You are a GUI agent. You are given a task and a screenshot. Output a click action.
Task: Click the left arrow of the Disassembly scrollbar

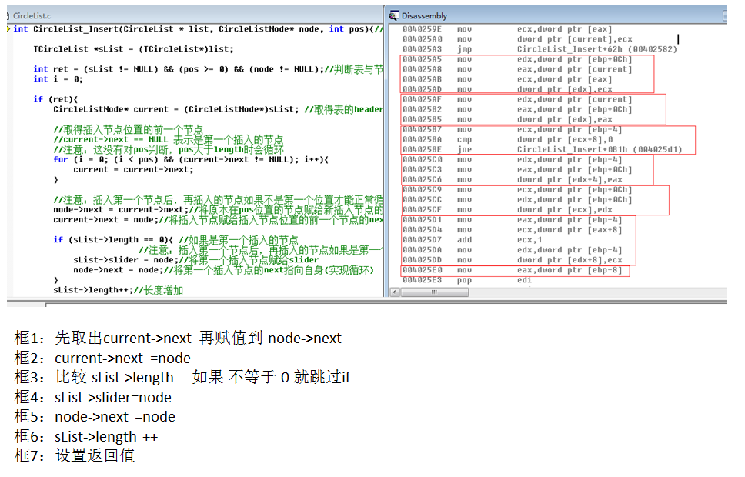click(x=396, y=292)
